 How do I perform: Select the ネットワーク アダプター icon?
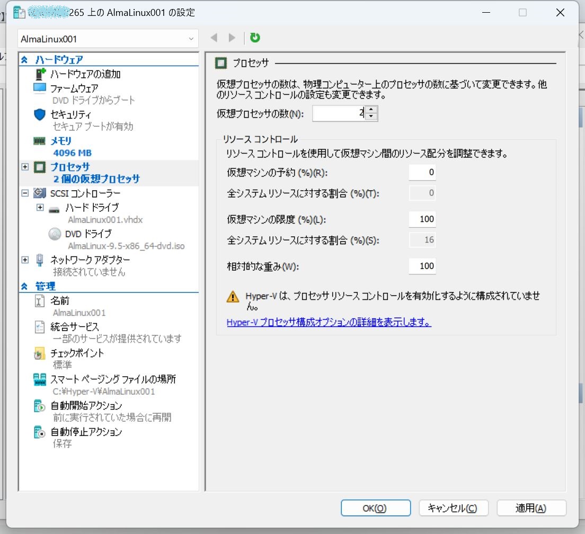pos(39,260)
